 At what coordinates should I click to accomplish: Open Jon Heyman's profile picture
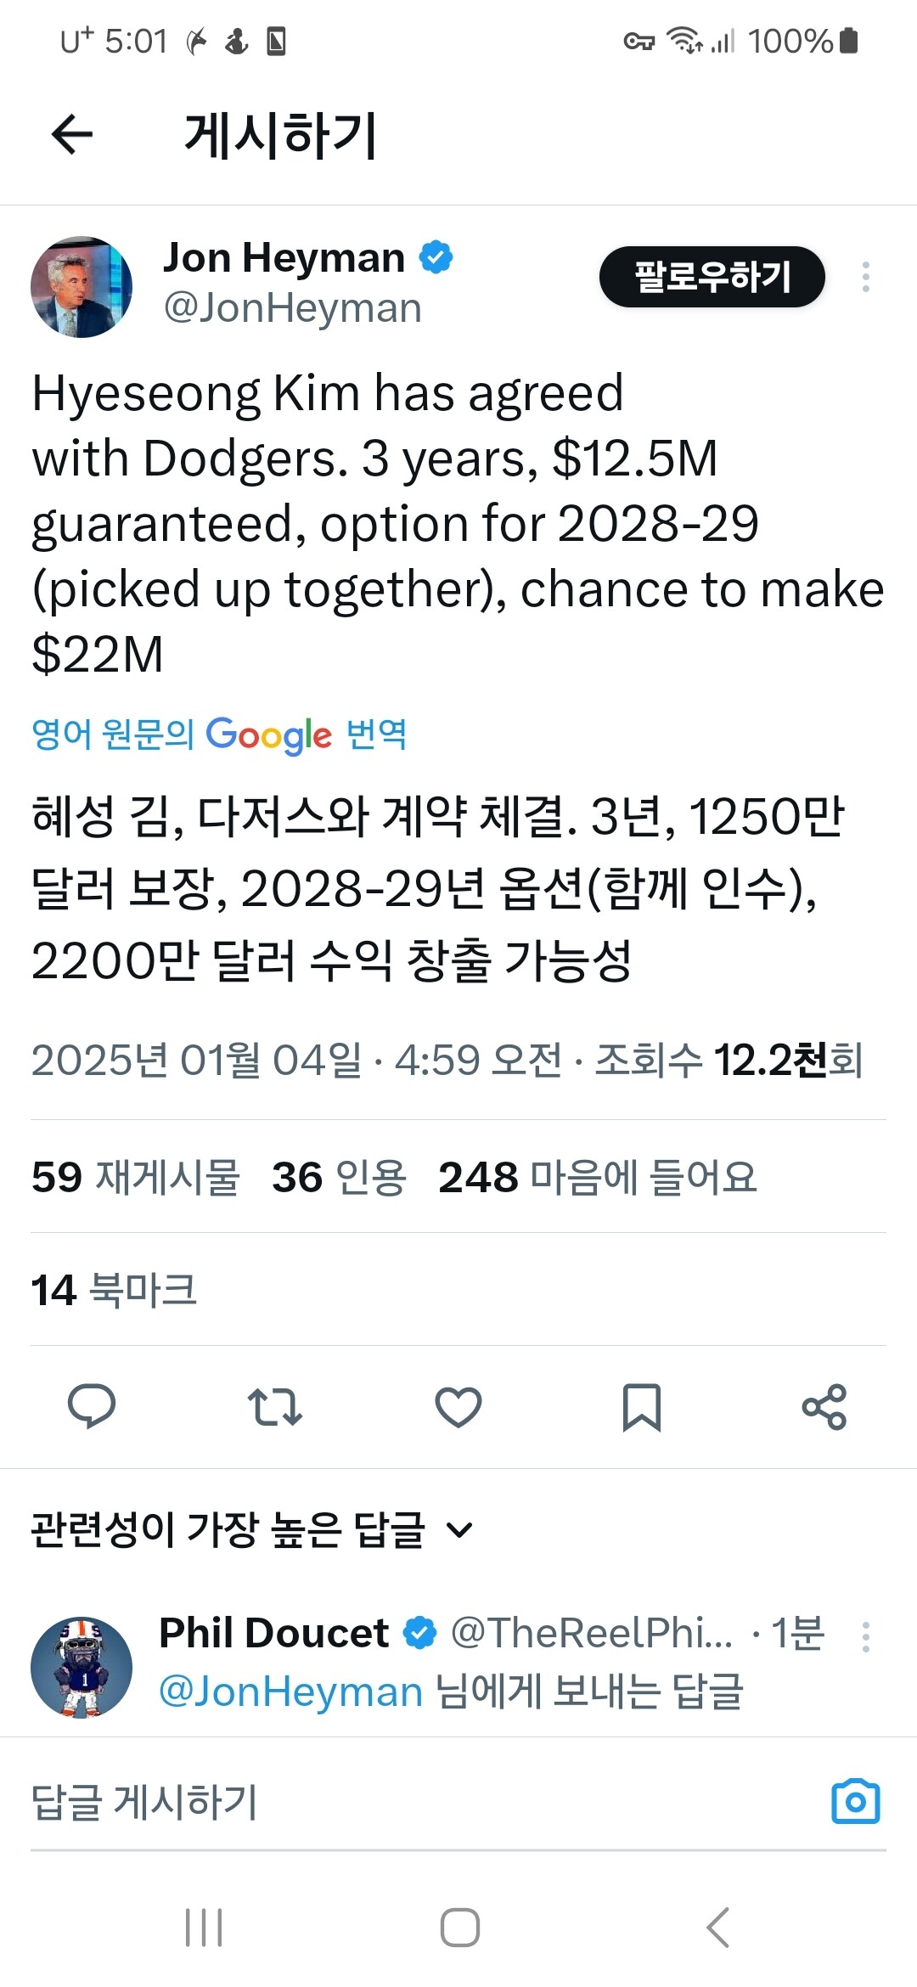click(x=82, y=287)
